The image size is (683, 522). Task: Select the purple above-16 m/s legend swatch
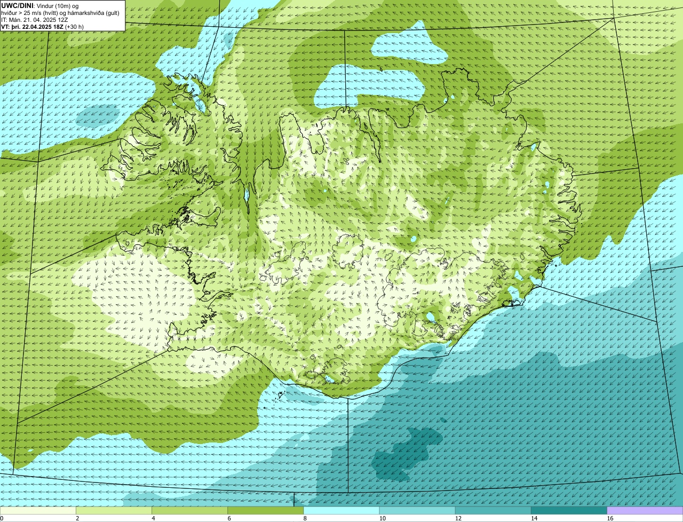[x=645, y=510]
